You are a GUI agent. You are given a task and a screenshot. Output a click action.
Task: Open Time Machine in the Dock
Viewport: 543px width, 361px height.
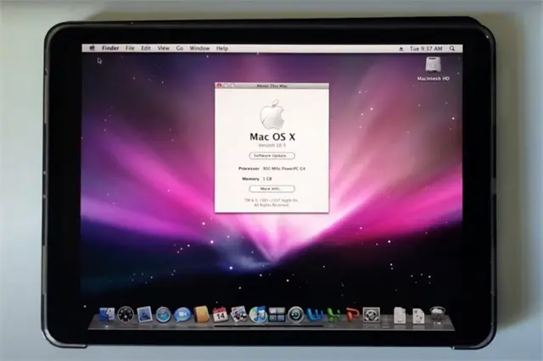[296, 314]
